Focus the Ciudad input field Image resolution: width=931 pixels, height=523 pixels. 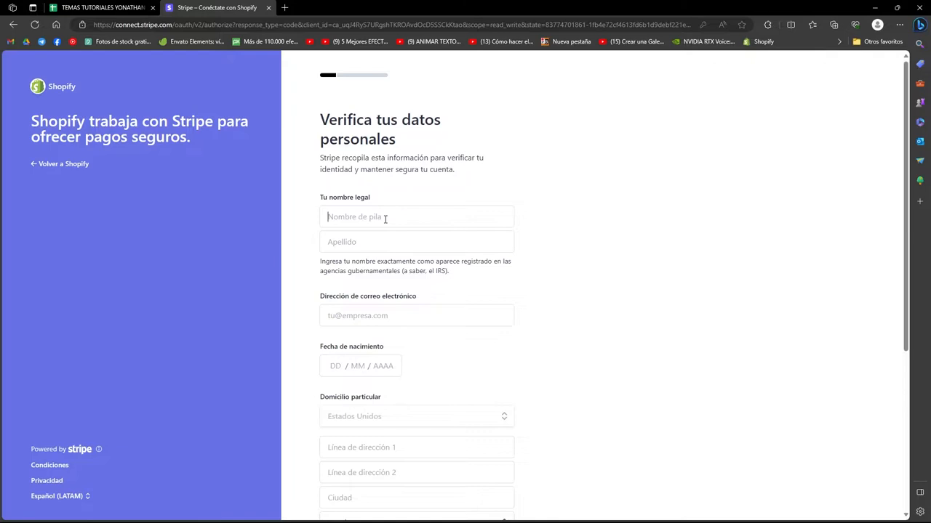click(x=417, y=498)
